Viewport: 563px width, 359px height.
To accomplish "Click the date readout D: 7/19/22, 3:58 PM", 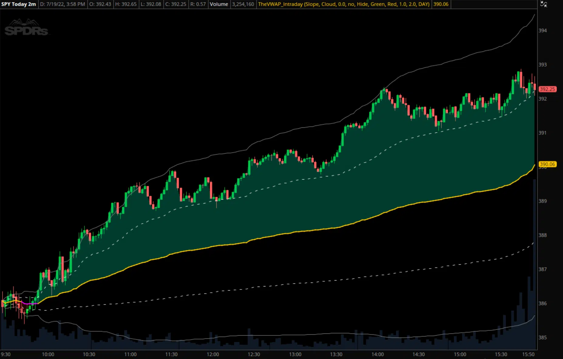I will (x=63, y=4).
